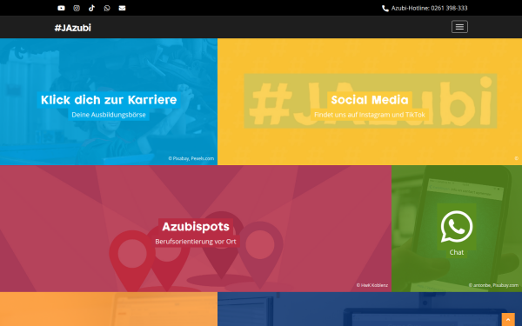
Task: Click the © Pixabay, Pexels.com credit
Action: pyautogui.click(x=191, y=158)
